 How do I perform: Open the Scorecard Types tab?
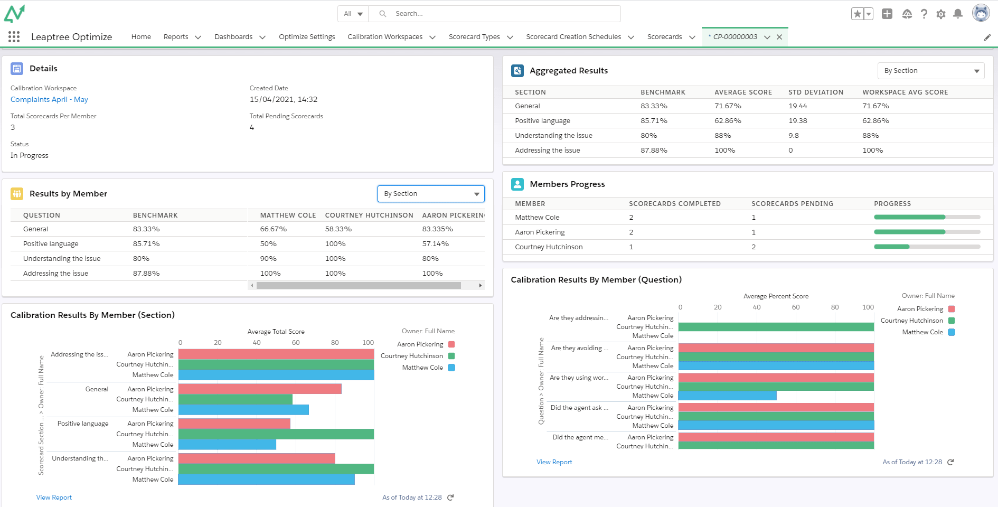click(x=474, y=37)
